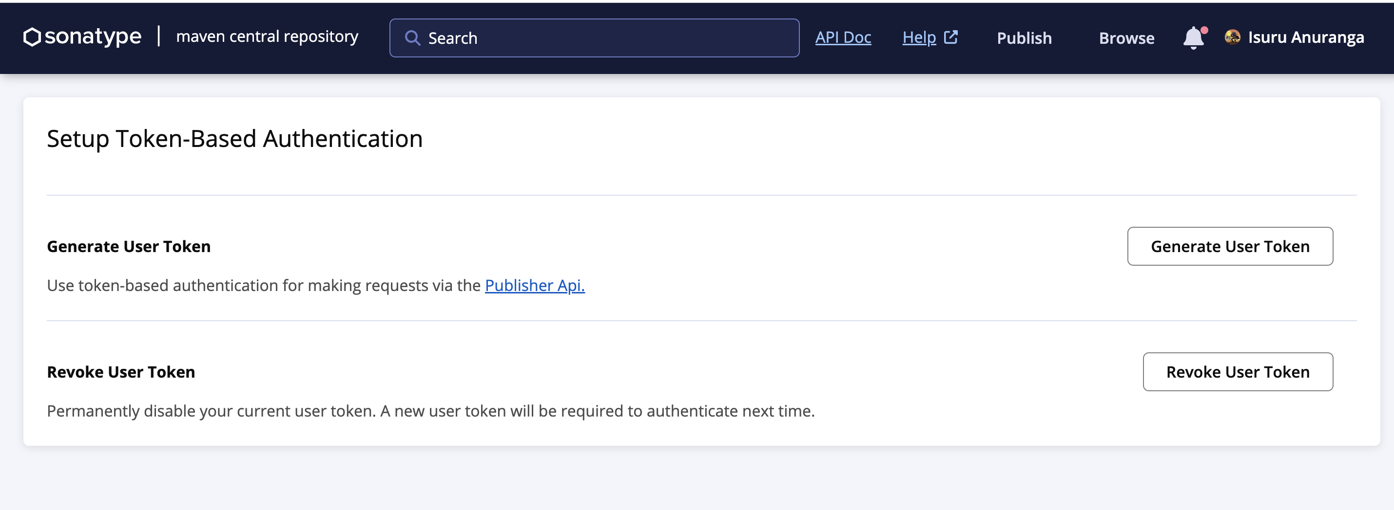1394x510 pixels.
Task: Click the external-link icon beside Help
Action: (951, 37)
